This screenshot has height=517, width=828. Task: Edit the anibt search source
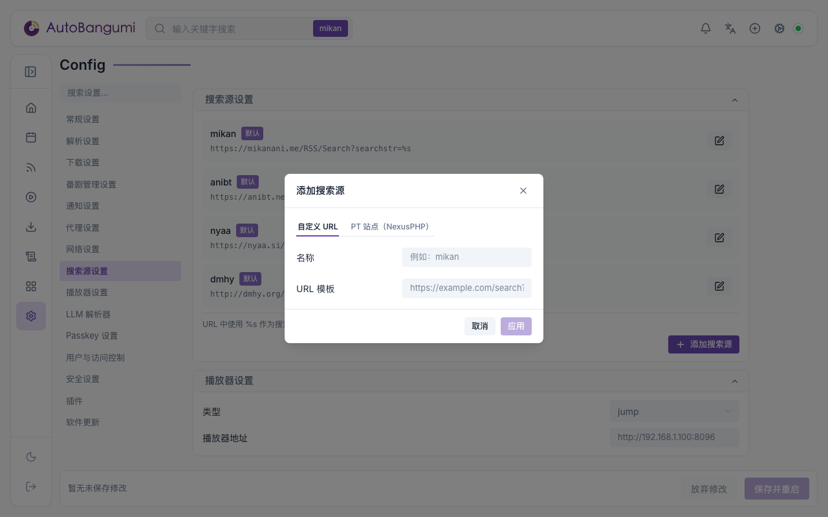point(719,189)
